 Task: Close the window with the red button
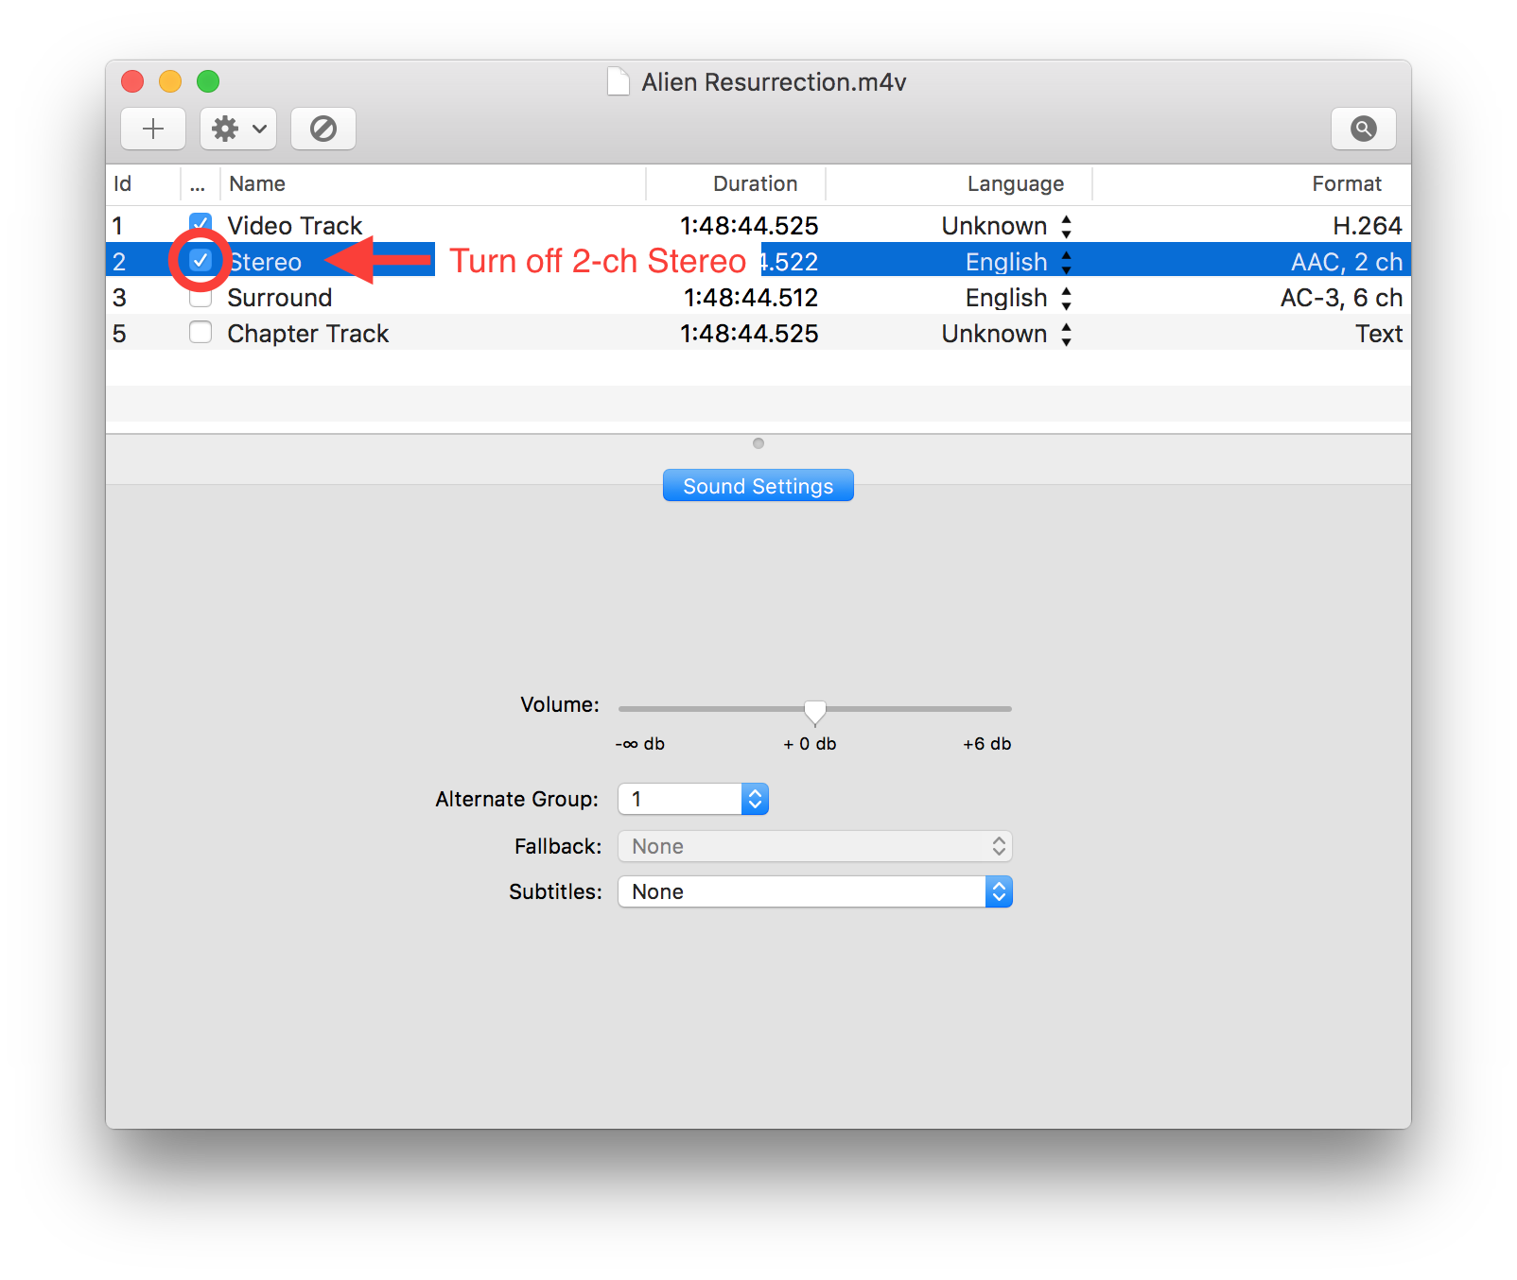(132, 81)
